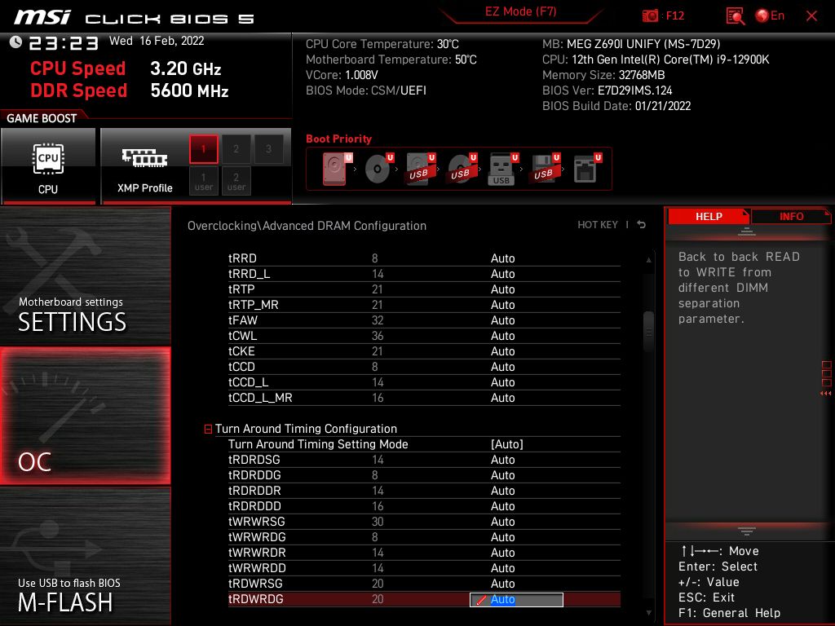This screenshot has width=835, height=626.
Task: Open the OC overclocking section
Action: (85, 416)
